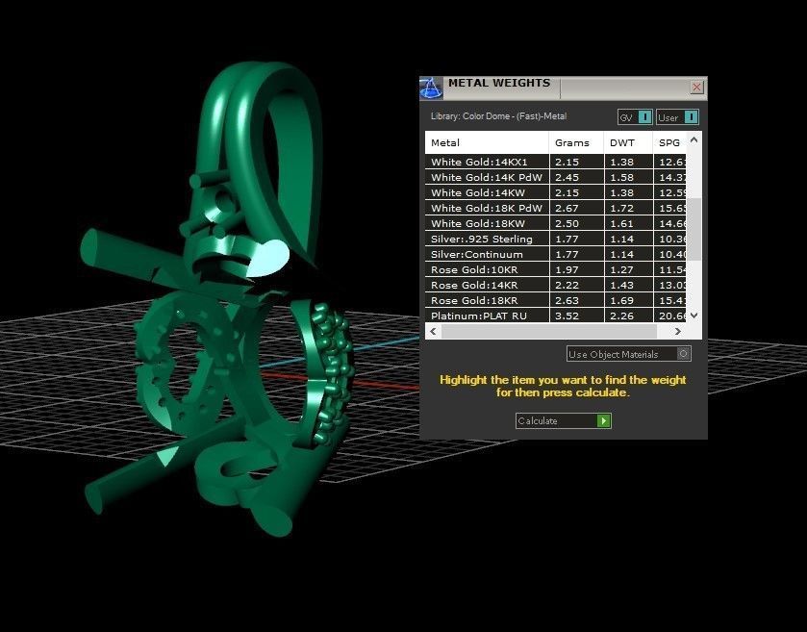The width and height of the screenshot is (807, 632).
Task: Click the 1.97 grams value
Action: [567, 269]
